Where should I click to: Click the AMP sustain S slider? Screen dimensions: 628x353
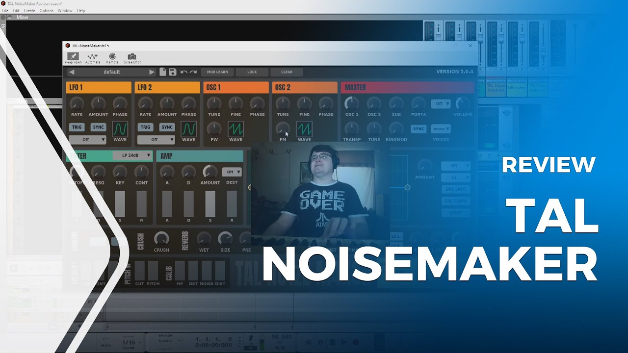click(x=210, y=203)
